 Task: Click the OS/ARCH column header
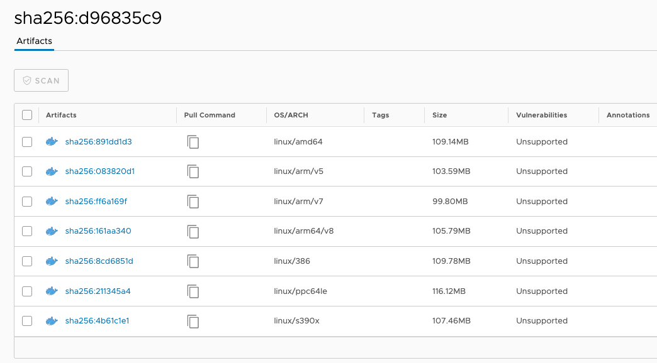(291, 116)
